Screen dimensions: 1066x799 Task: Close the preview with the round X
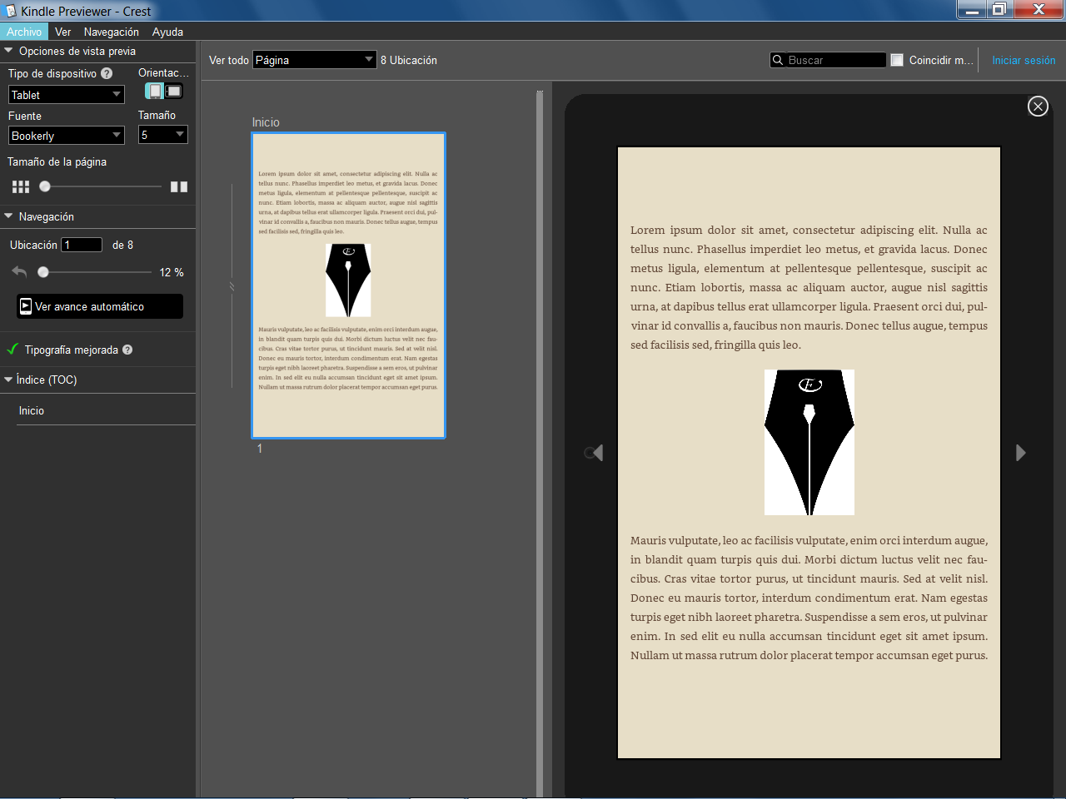pyautogui.click(x=1038, y=107)
